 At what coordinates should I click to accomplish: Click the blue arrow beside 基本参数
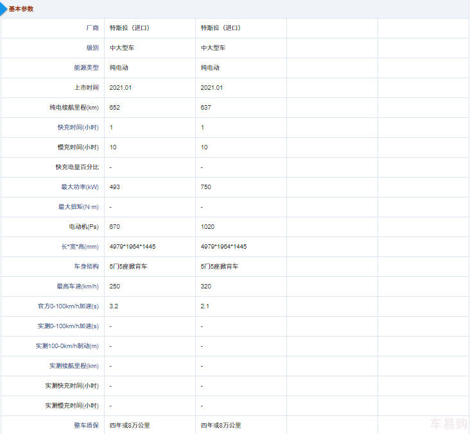coord(3,9)
